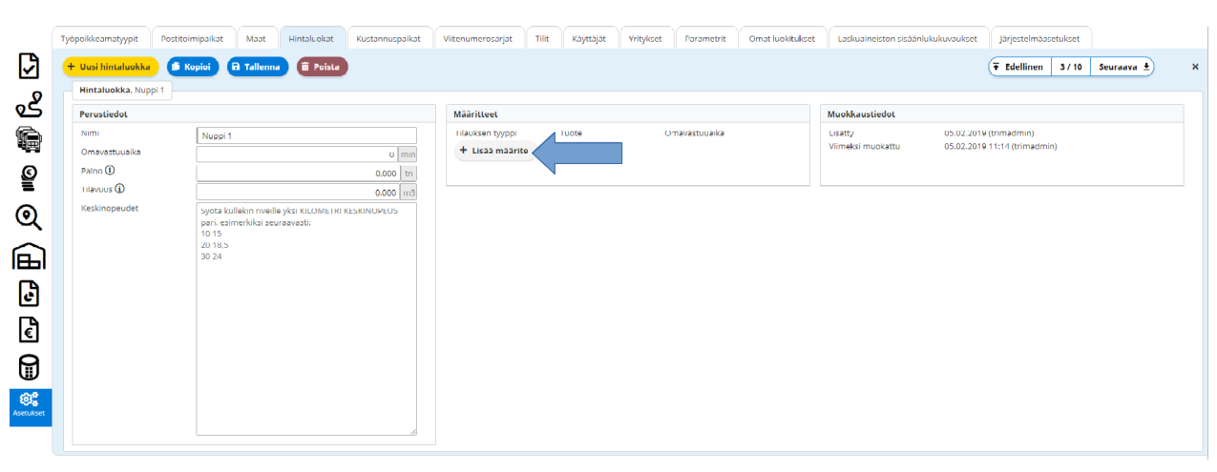Viewport: 1217px width, 472px height.
Task: Click the Tilavuus info icon
Action: pyautogui.click(x=119, y=189)
